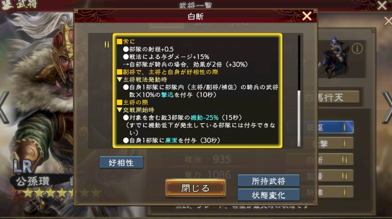Click the 好相性 button
392x219 pixels.
click(121, 162)
